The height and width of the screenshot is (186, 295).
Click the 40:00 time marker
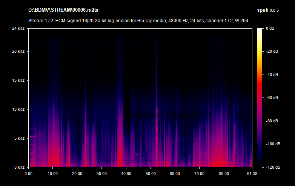[126, 174]
